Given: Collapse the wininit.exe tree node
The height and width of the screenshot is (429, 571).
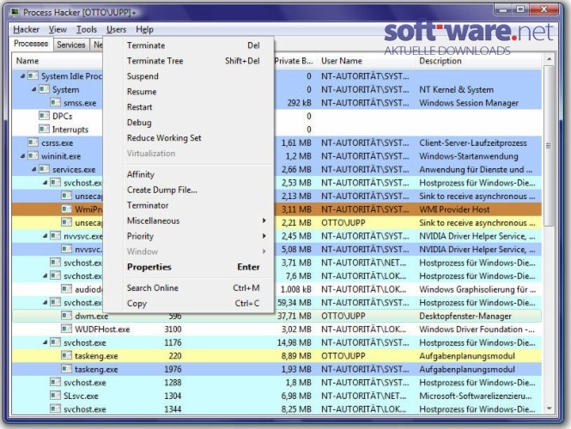Looking at the screenshot, I should 22,156.
